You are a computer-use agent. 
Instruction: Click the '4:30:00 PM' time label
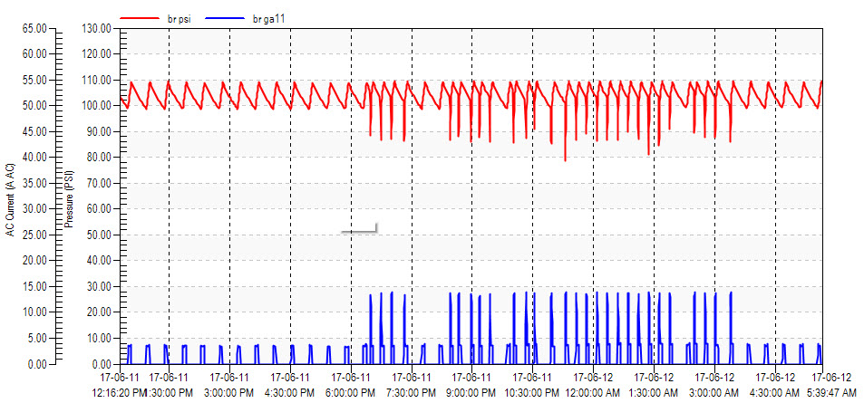point(290,393)
